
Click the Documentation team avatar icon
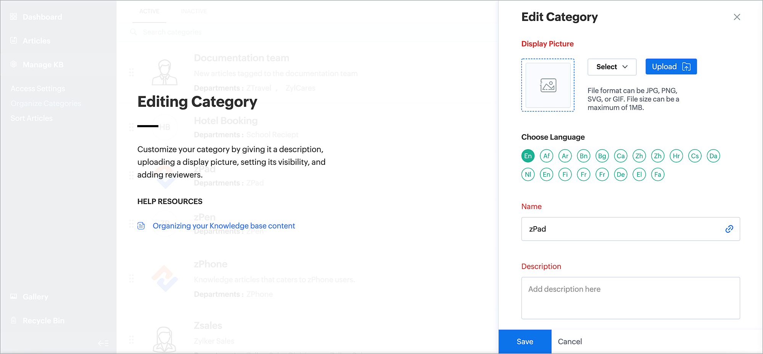tap(164, 72)
